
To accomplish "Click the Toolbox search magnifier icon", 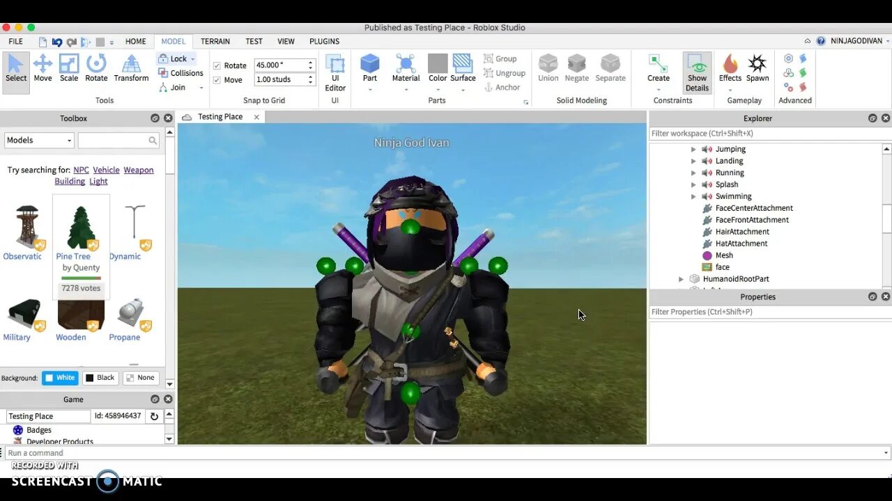I will 153,141.
